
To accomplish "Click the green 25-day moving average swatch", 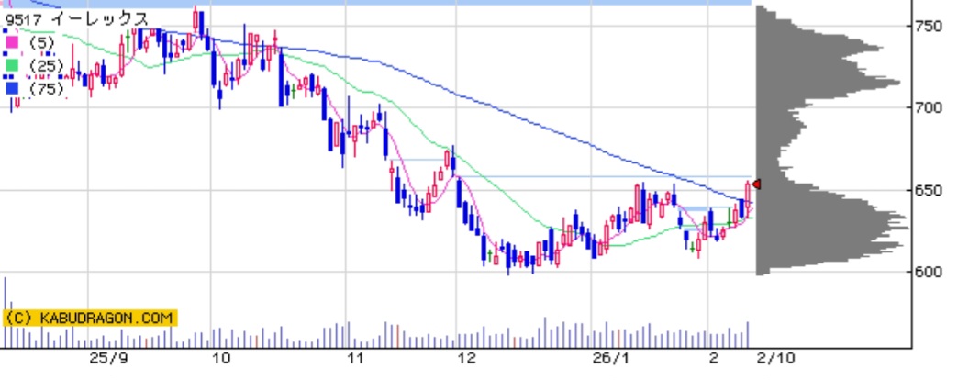I will (x=12, y=65).
